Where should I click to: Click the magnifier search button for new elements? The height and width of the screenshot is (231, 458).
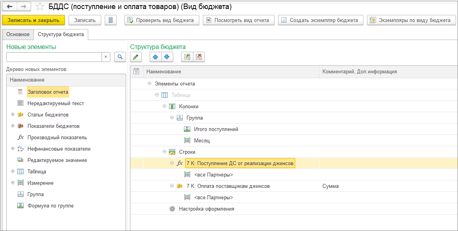point(120,57)
